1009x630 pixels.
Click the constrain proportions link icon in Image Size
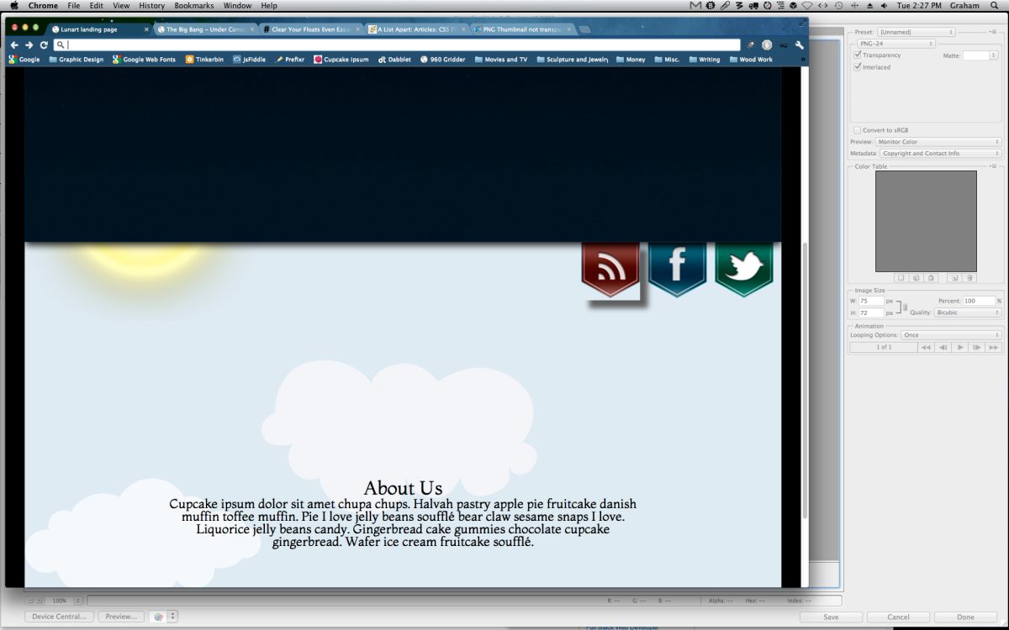coord(904,307)
